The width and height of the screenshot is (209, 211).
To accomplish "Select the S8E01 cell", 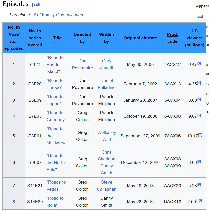I will (x=35, y=136).
